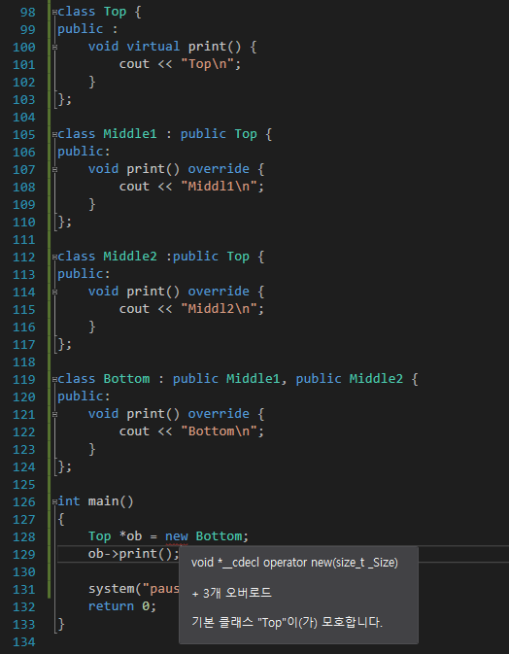Click line number 98
The image size is (509, 654).
point(28,12)
